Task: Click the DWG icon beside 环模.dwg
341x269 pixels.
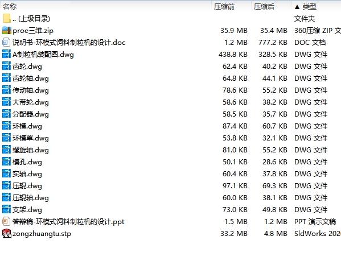Action: click(x=6, y=126)
